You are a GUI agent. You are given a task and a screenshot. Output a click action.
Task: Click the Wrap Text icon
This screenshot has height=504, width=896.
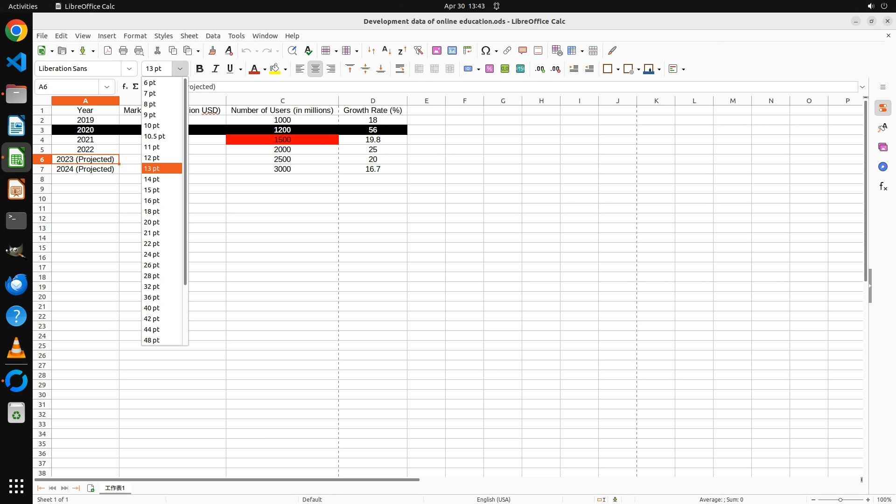[x=400, y=69]
